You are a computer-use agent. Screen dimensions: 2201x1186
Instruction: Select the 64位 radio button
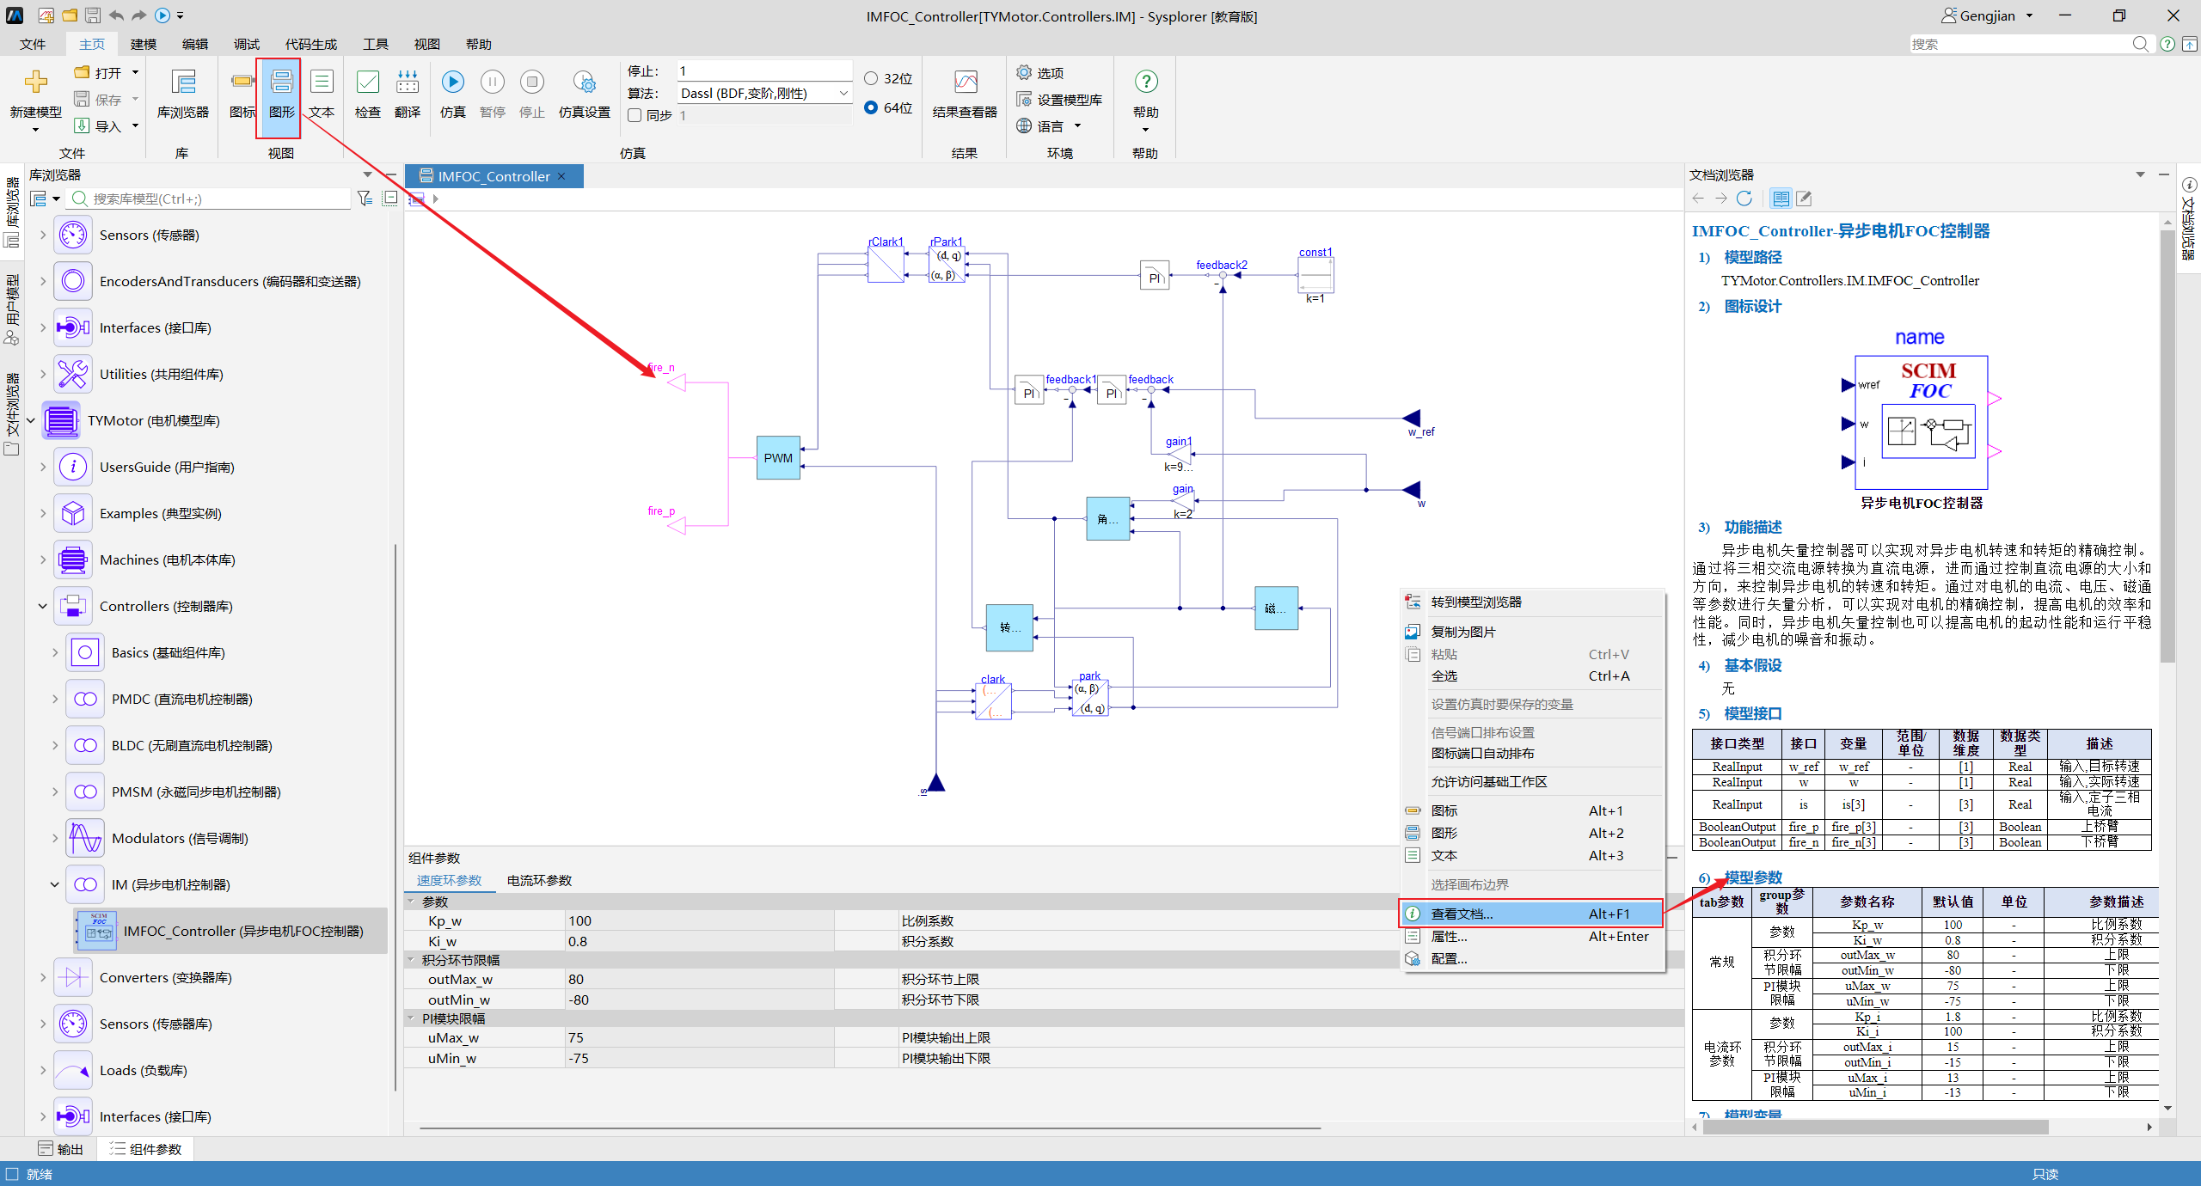point(871,107)
